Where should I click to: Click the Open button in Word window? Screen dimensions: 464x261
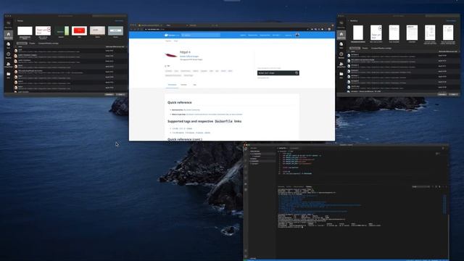tap(454, 94)
